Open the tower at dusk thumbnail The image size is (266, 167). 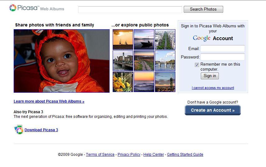click(x=165, y=82)
